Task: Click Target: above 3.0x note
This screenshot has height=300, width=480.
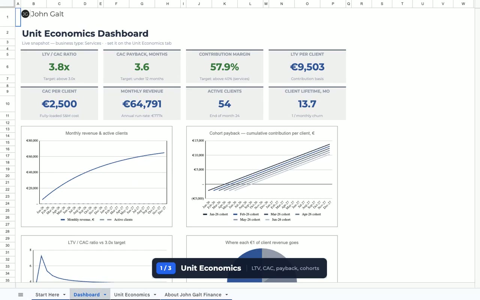Action: 59,79
